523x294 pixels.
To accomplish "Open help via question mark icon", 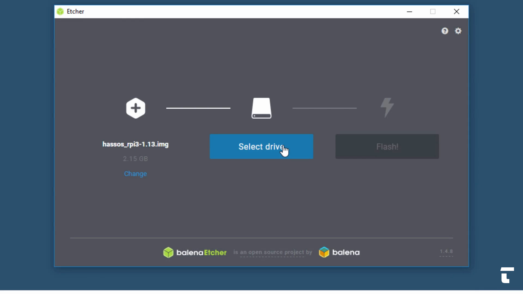I will point(445,31).
